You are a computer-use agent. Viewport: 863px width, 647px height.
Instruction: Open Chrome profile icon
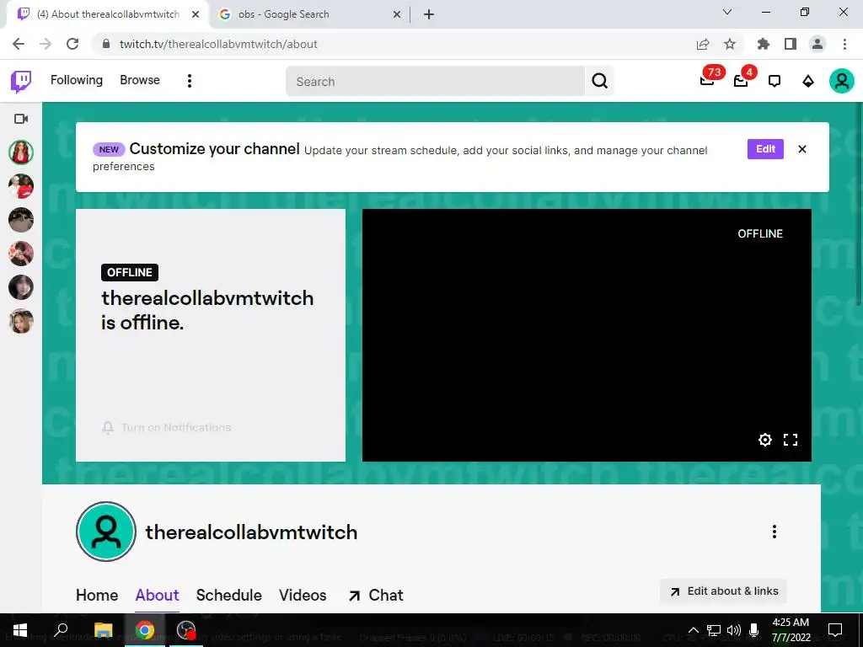click(817, 44)
